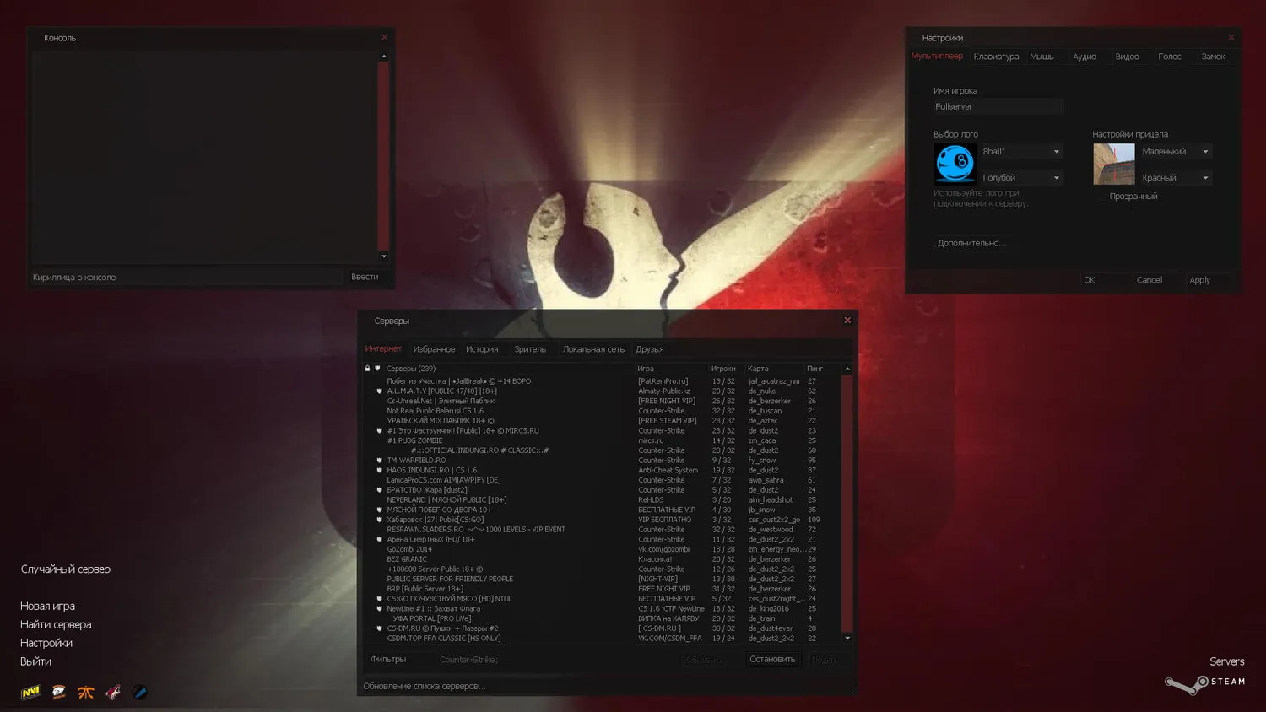1266x712 pixels.
Task: Click shield icon of БРАТСТВО Жара row
Action: (x=379, y=490)
